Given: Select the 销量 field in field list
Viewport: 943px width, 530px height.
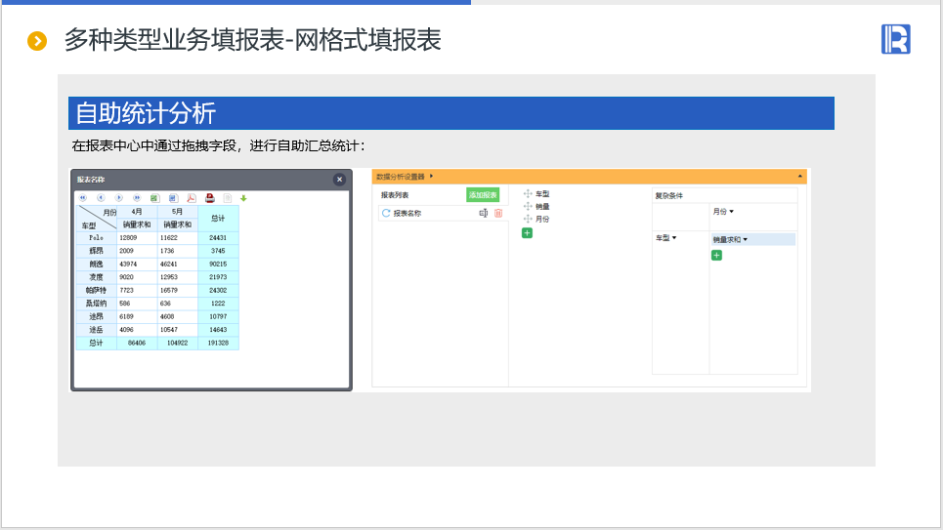Looking at the screenshot, I should (x=542, y=206).
